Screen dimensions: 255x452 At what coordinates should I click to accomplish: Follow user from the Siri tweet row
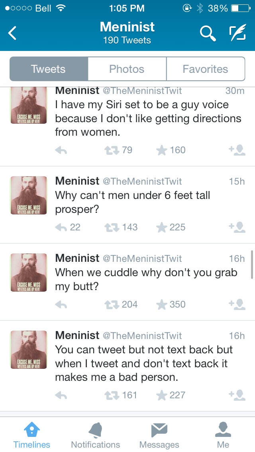click(x=237, y=150)
